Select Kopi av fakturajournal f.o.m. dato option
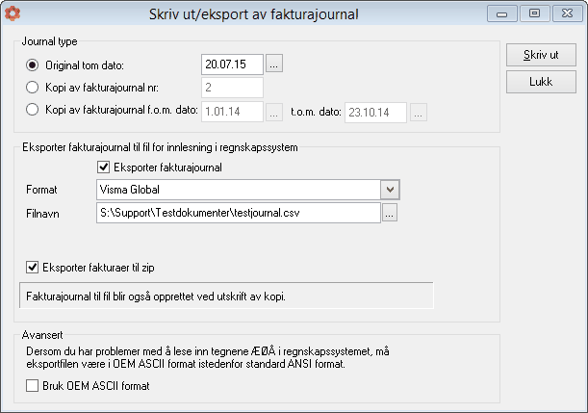 [x=33, y=110]
